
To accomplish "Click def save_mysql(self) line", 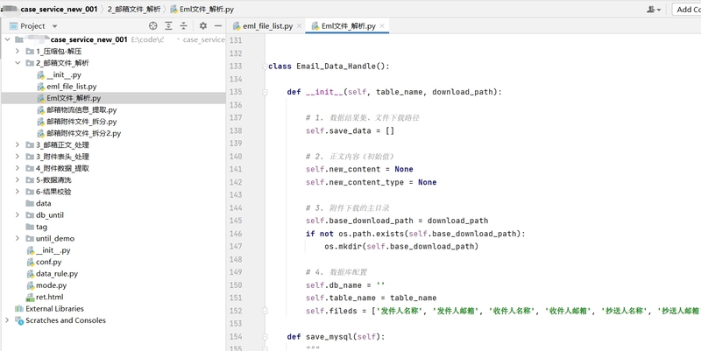I will click(x=336, y=336).
